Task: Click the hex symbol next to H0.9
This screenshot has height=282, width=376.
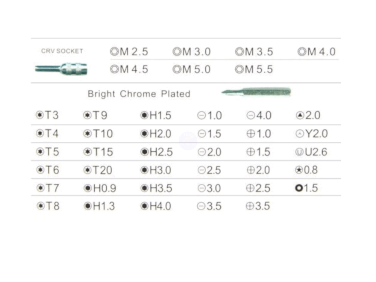Action: [x=88, y=188]
